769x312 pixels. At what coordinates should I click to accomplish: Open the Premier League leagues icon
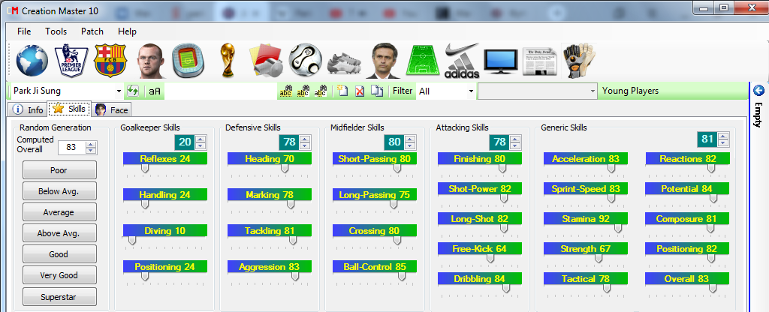(71, 61)
